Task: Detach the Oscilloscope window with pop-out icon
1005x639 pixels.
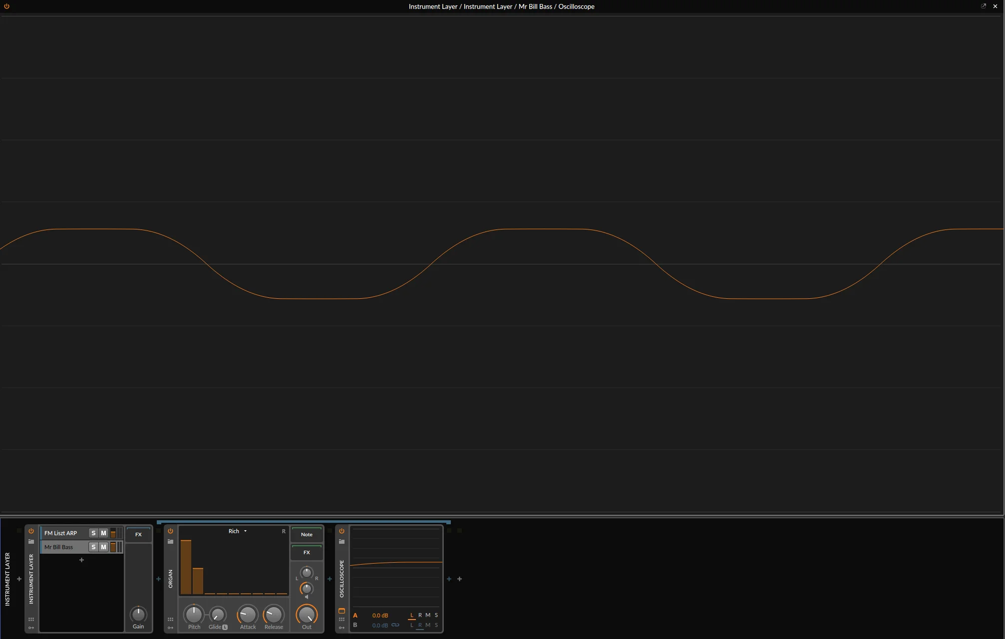Action: [x=984, y=6]
